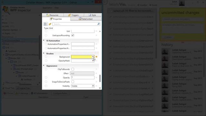Check the ClipToBounds checkbox
Viewport: 206px width, 116px height.
[73, 69]
